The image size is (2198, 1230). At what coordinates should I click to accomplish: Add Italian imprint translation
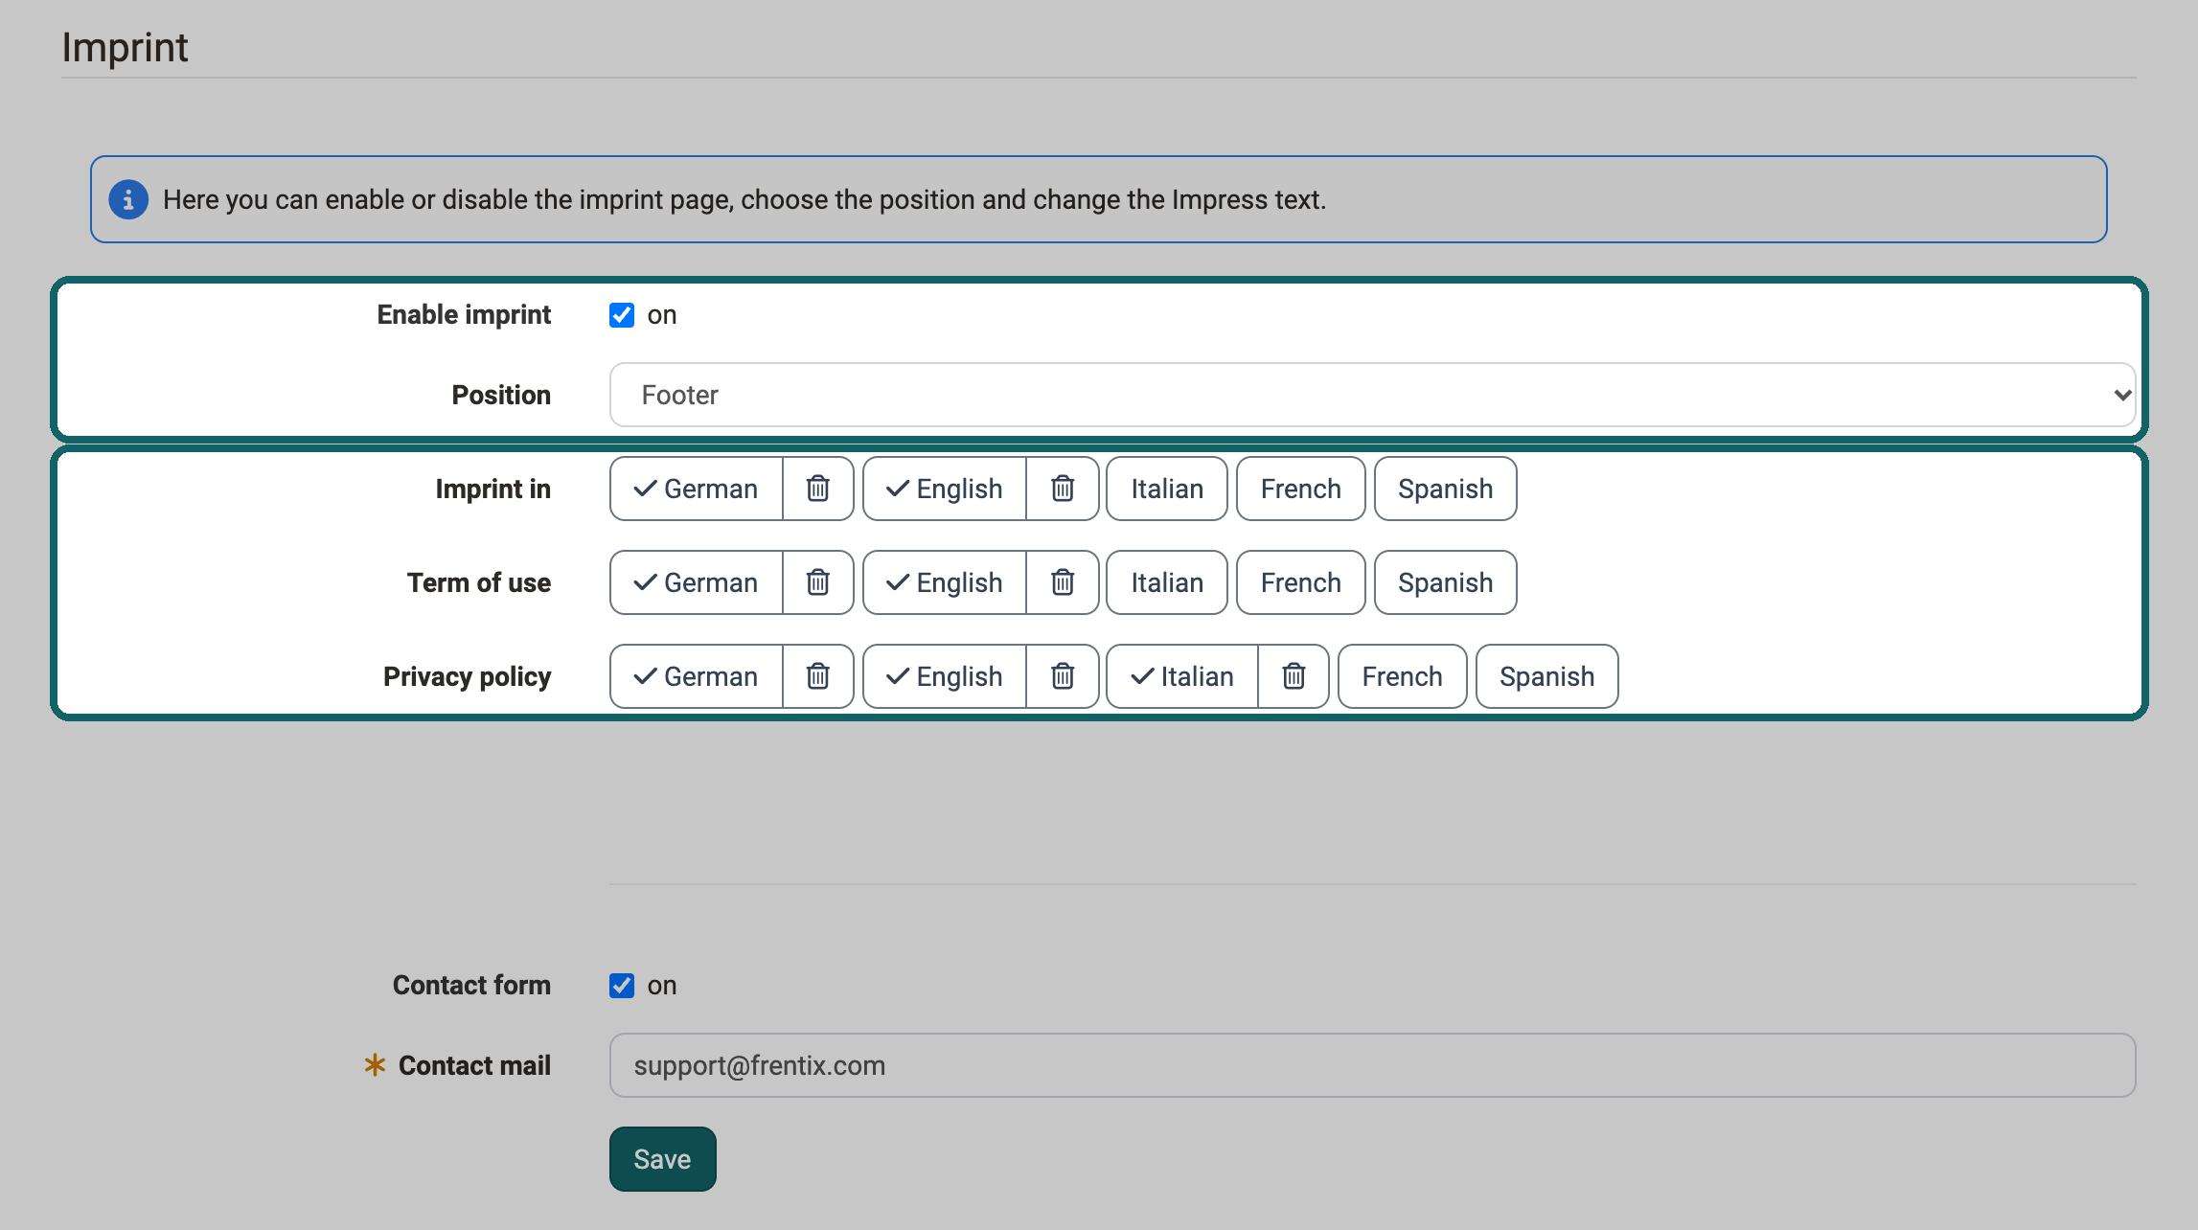point(1167,489)
